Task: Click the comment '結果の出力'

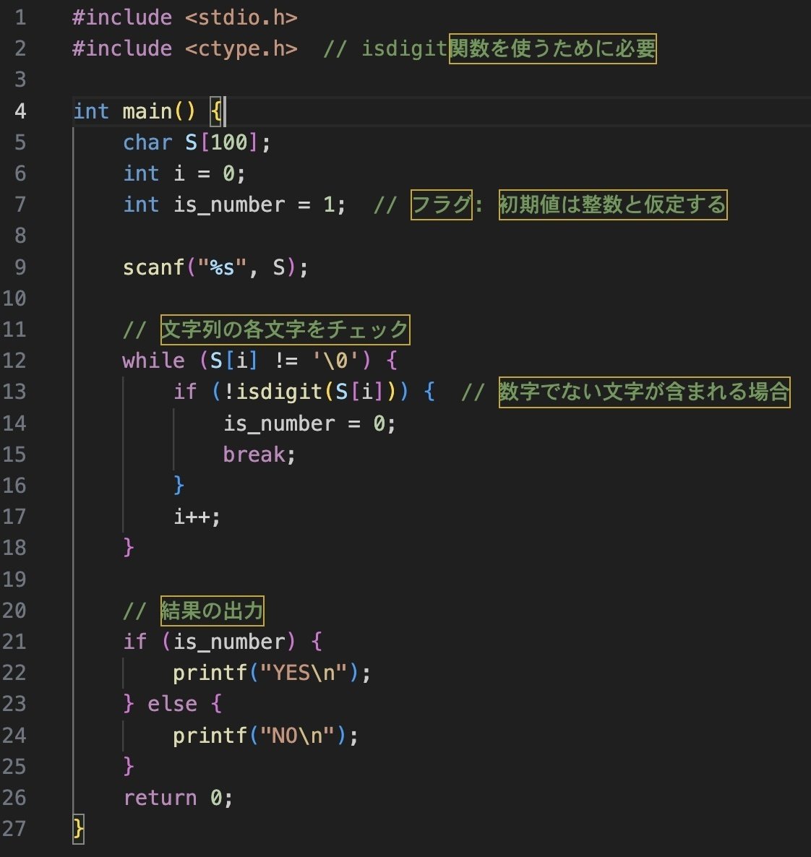Action: coord(213,611)
